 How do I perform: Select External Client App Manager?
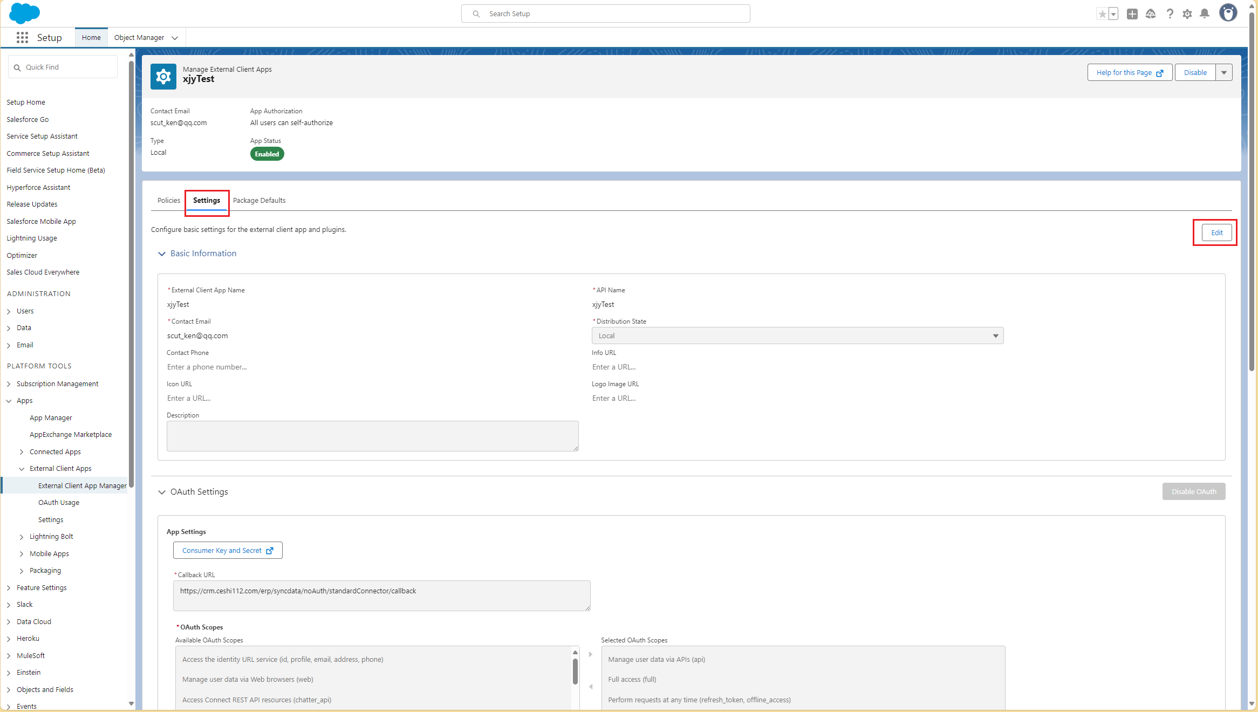coord(82,485)
